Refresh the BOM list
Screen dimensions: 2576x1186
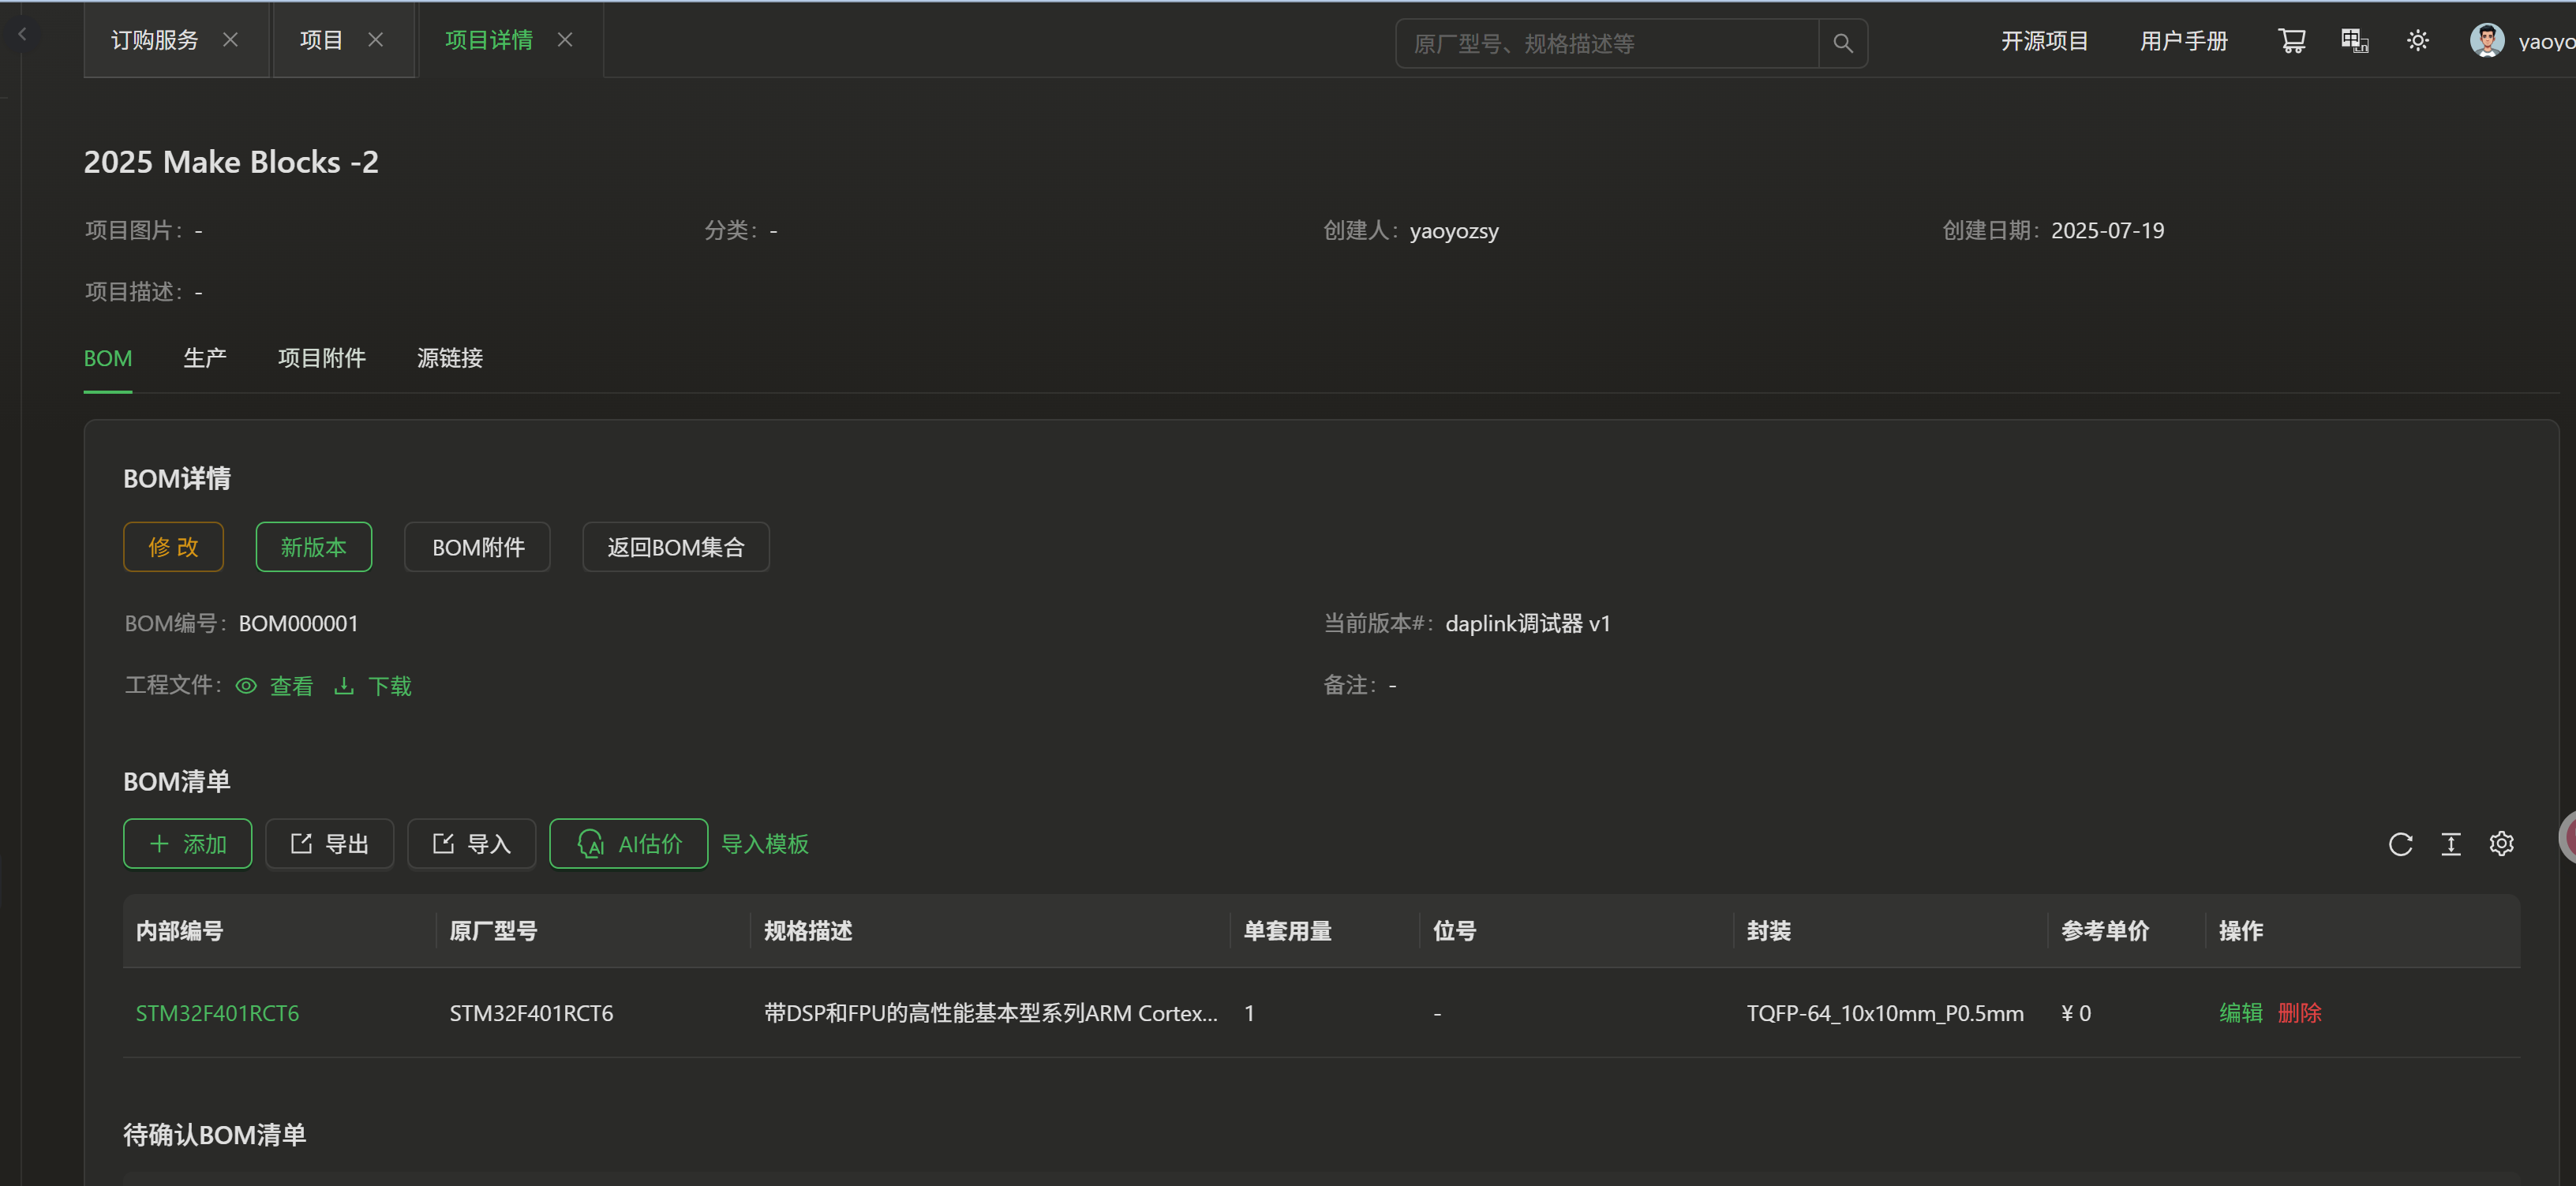pos(2400,844)
